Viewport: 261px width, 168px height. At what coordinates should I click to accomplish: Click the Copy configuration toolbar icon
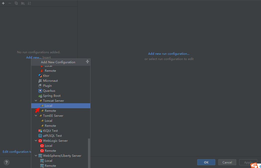[x=16, y=3]
